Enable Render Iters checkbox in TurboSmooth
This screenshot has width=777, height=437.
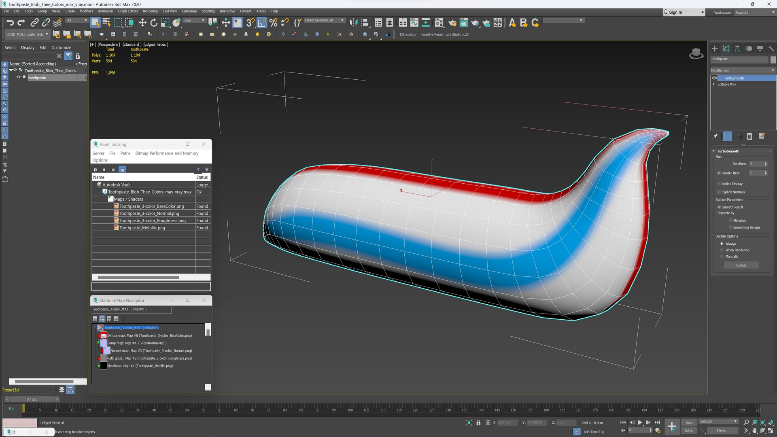(719, 173)
